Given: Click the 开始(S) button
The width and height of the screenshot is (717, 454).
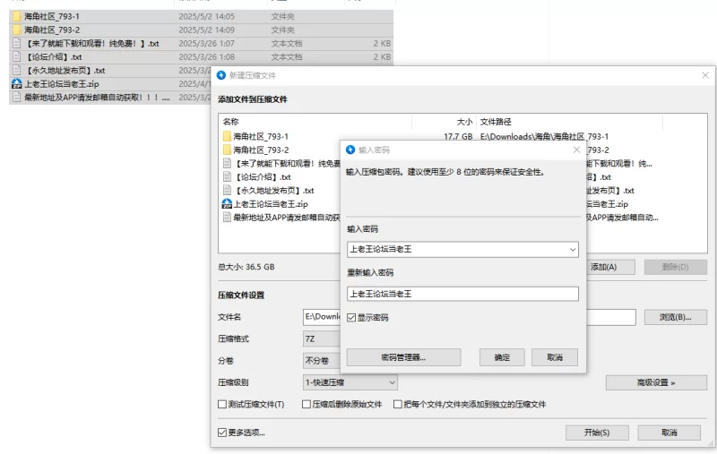Looking at the screenshot, I should [x=597, y=433].
